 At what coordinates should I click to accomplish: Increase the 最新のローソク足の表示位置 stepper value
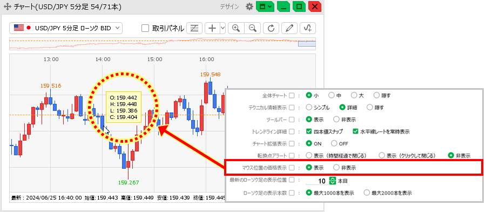point(333,178)
